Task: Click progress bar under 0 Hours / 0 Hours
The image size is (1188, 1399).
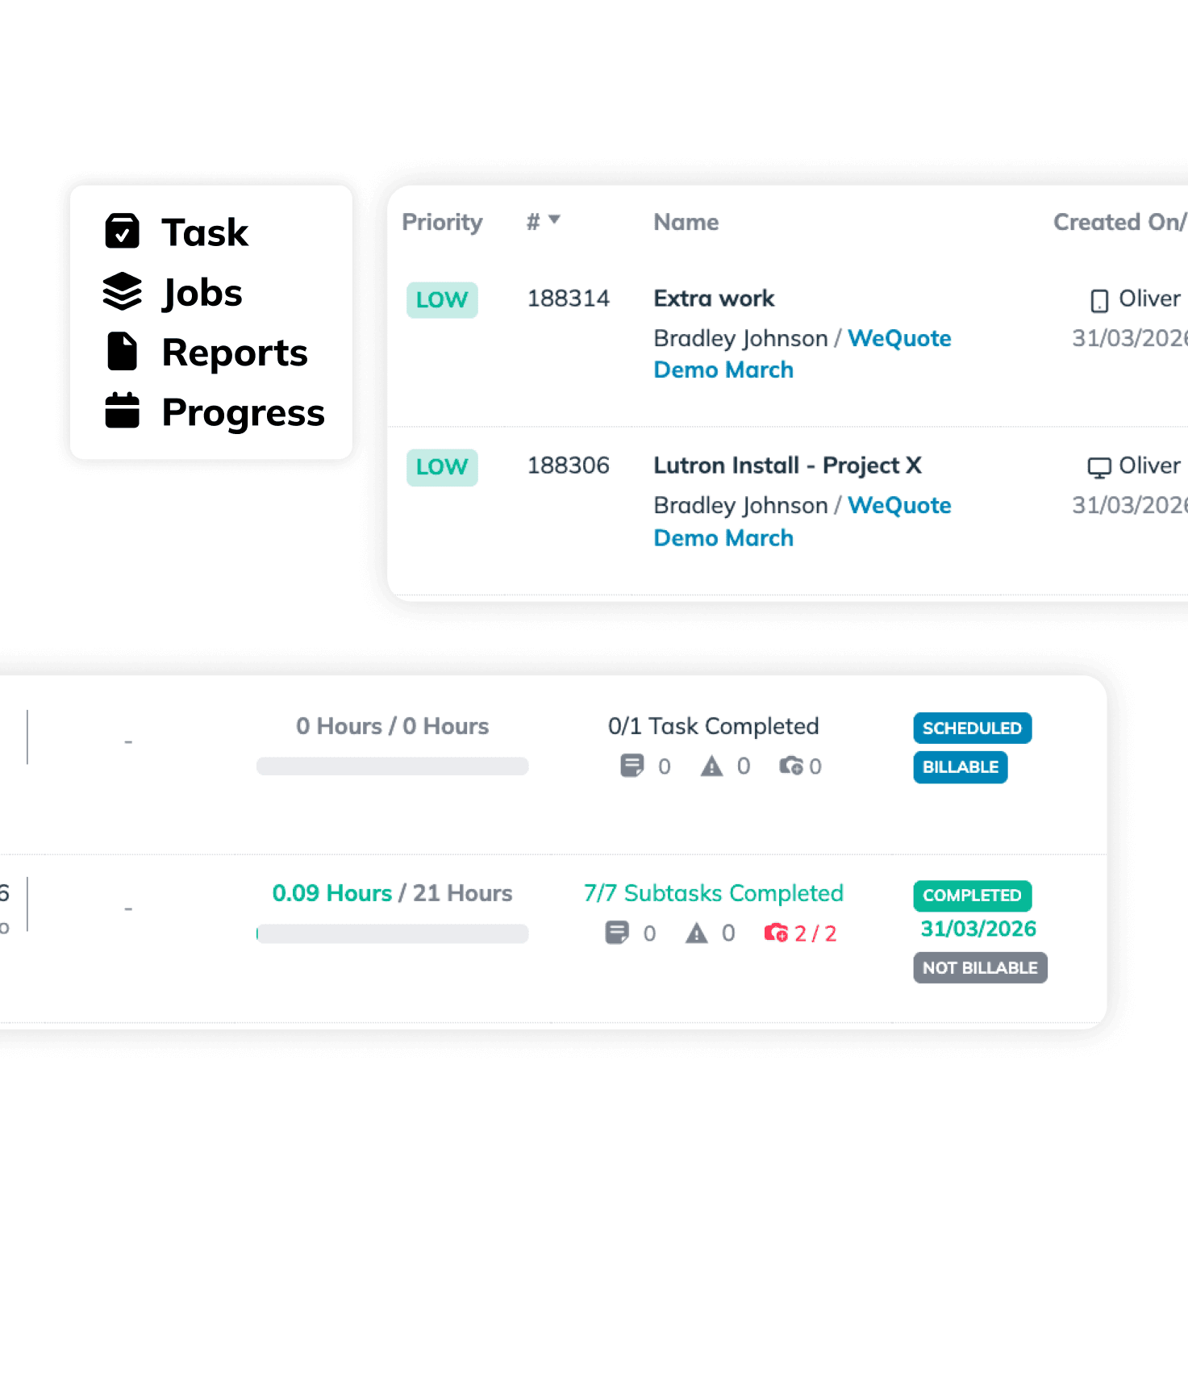Action: coord(392,766)
